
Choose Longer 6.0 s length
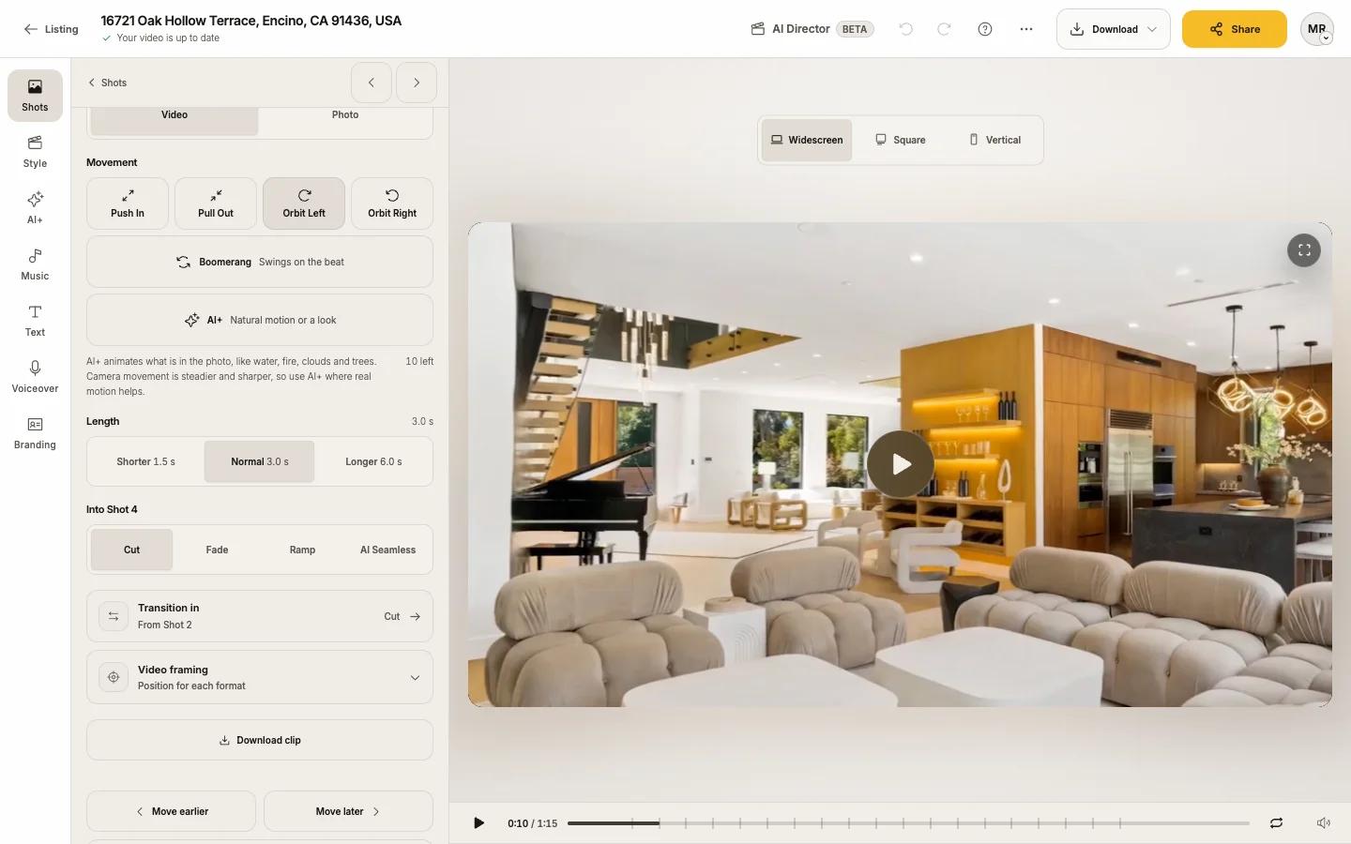373,461
